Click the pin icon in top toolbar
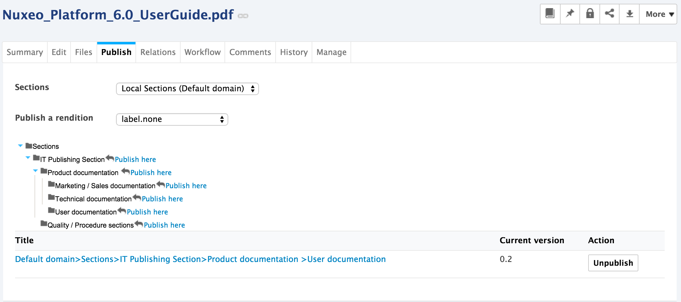681x302 pixels. pyautogui.click(x=570, y=14)
